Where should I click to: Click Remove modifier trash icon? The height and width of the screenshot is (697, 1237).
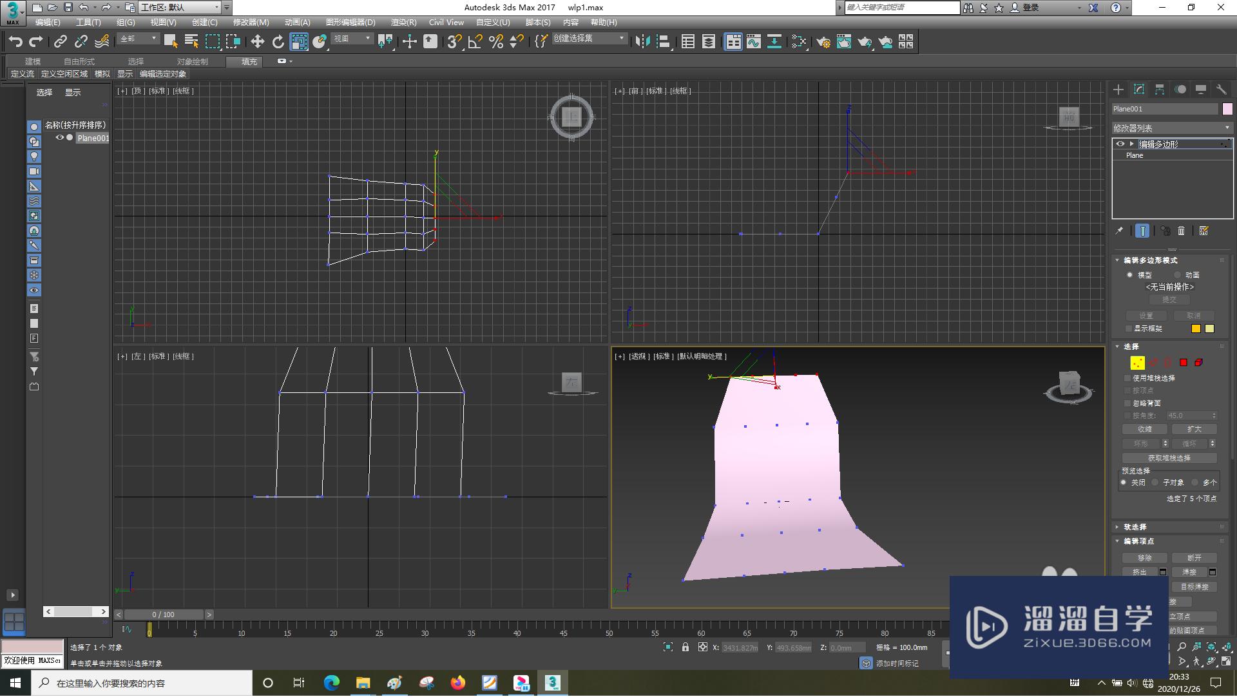click(x=1181, y=231)
